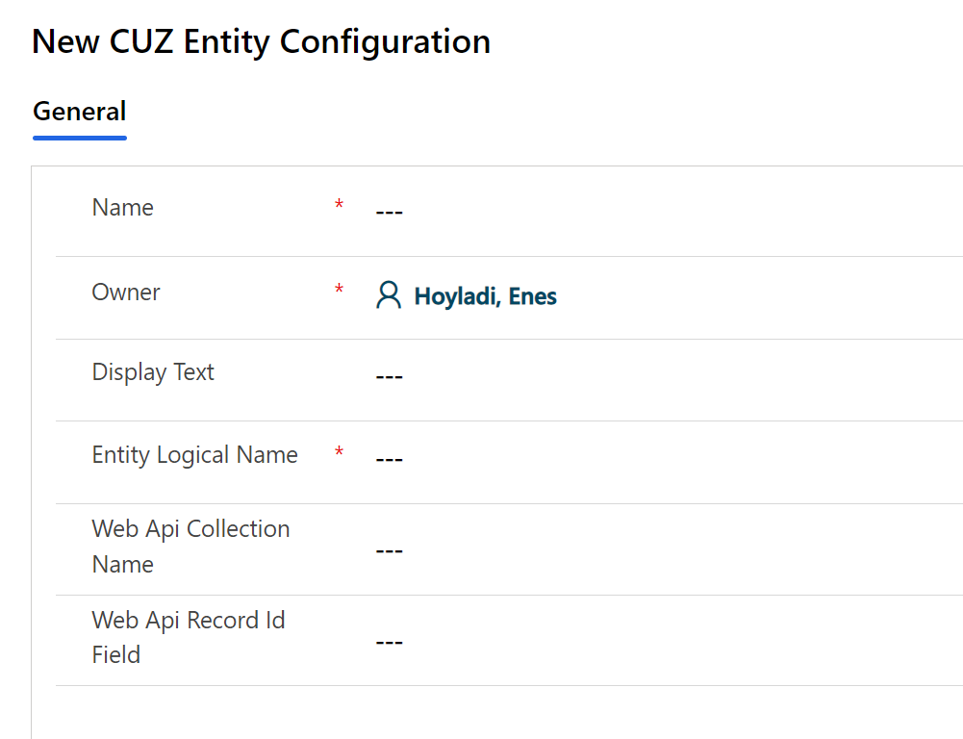Viewport: 963px width, 739px height.
Task: Click the Web Api Collection Name label
Action: [x=190, y=546]
